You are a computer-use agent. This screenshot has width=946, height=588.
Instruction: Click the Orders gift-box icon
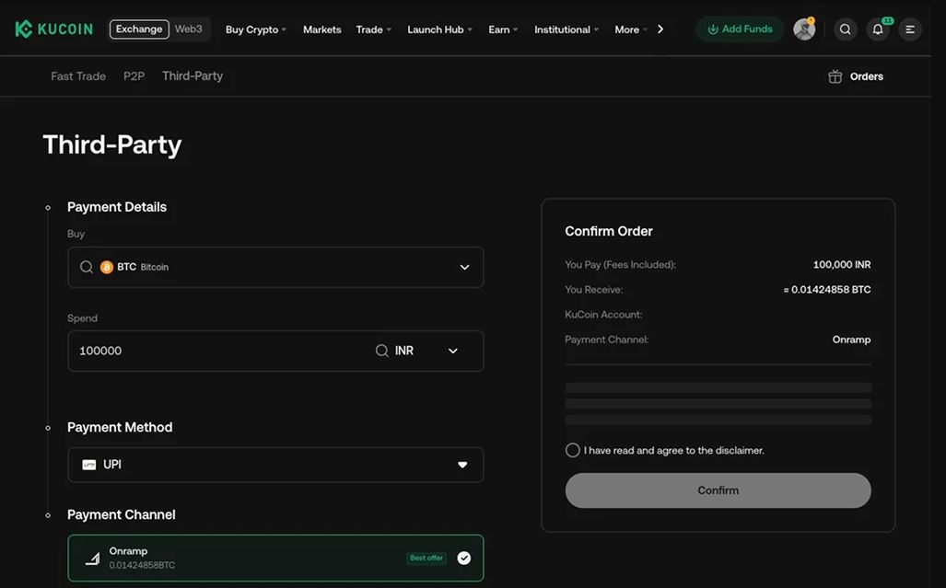[835, 76]
